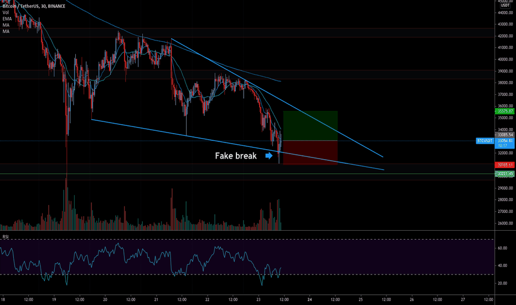This screenshot has width=516, height=305.
Task: Select the Vol indicator label
Action: click(6, 13)
